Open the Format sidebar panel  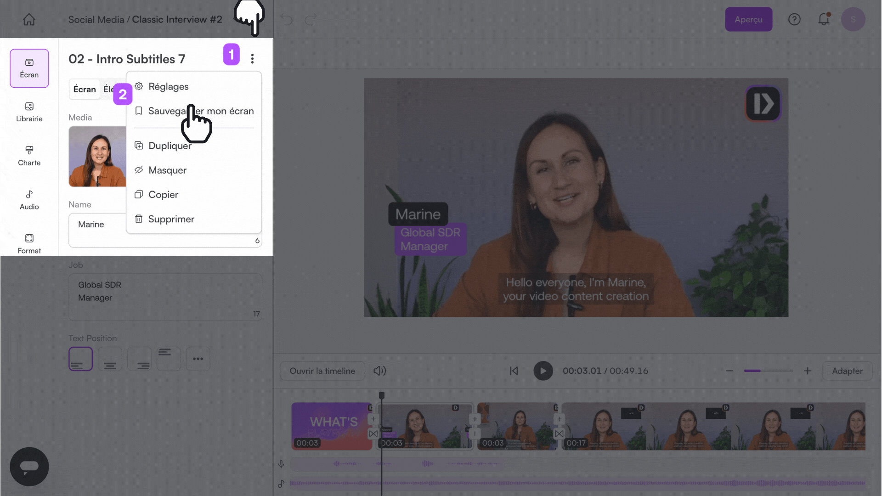[x=29, y=243]
